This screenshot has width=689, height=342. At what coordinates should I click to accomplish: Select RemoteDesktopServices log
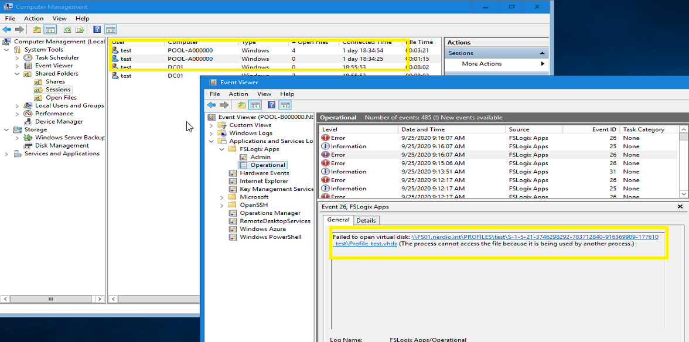tap(275, 221)
